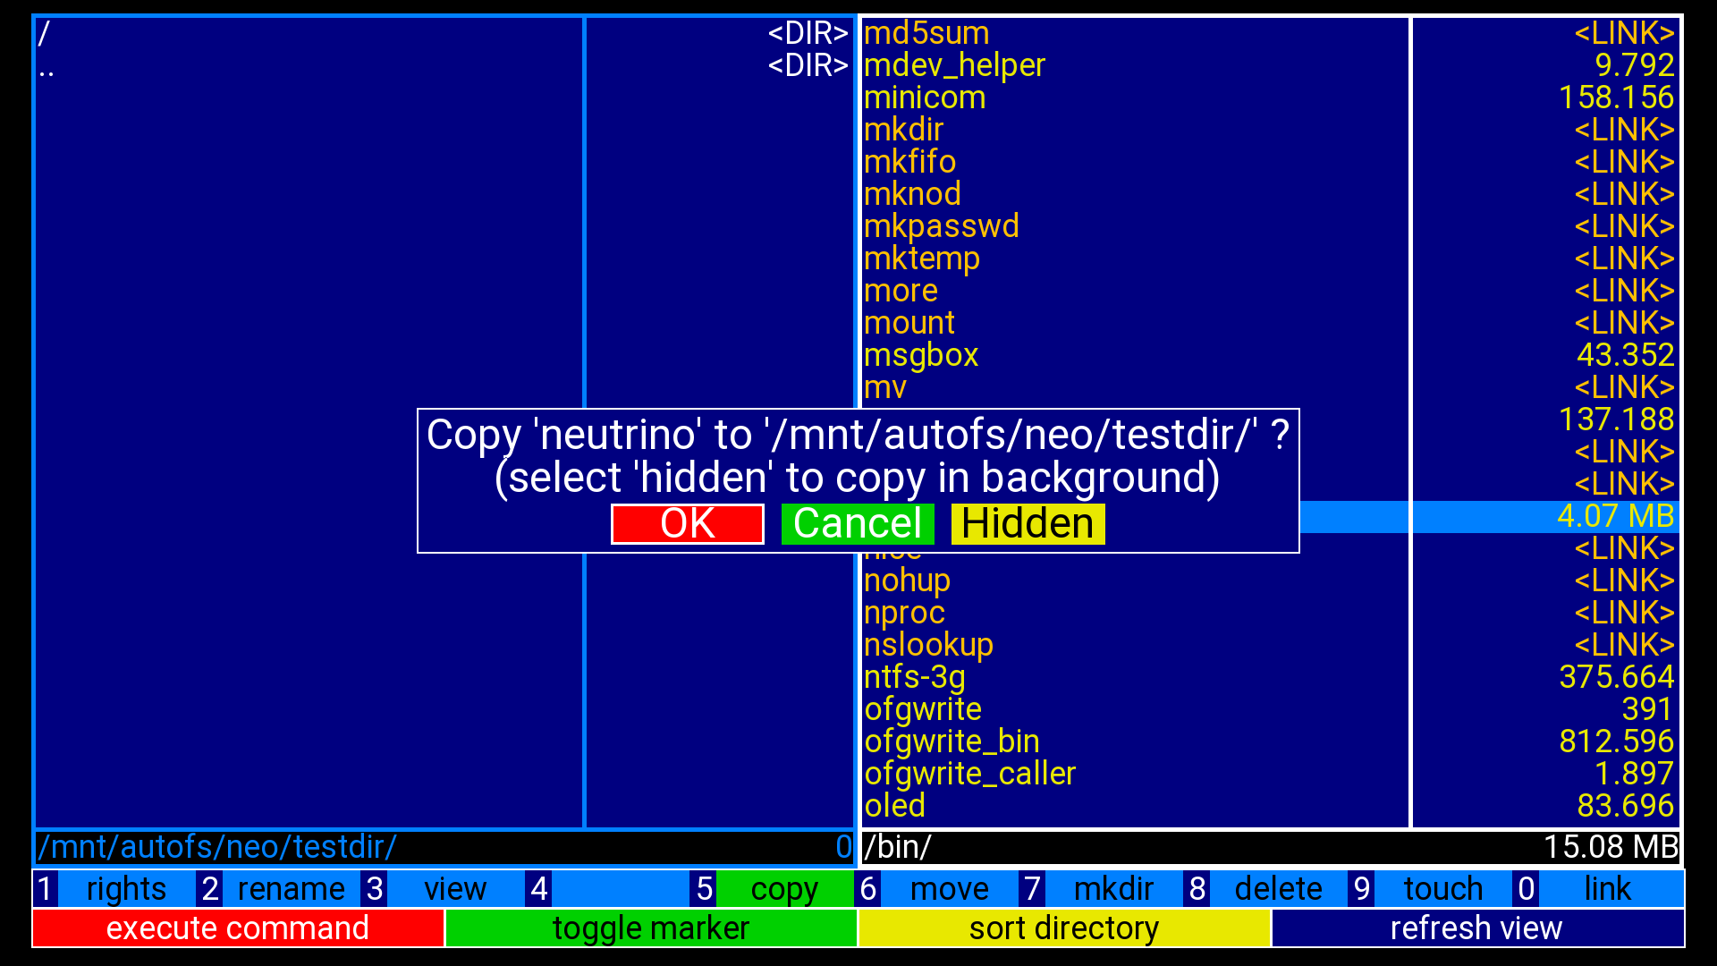This screenshot has height=966, width=1717.
Task: Select the rights function key
Action: pyautogui.click(x=125, y=889)
